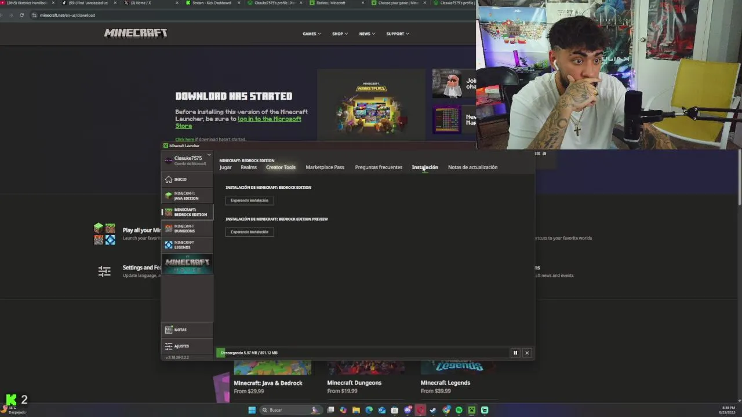742x417 pixels.
Task: Open File Explorer from the taskbar
Action: [356, 410]
